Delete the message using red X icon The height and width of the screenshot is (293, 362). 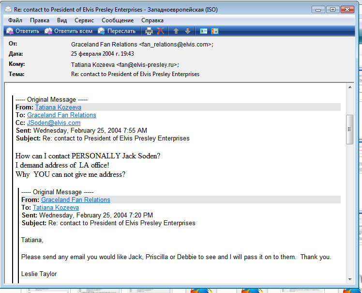(161, 31)
